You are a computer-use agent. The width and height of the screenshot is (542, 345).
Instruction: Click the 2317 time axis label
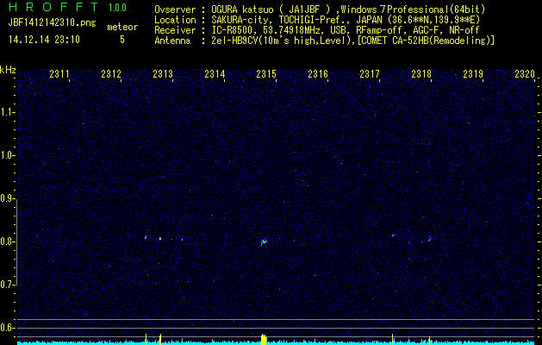(x=370, y=74)
